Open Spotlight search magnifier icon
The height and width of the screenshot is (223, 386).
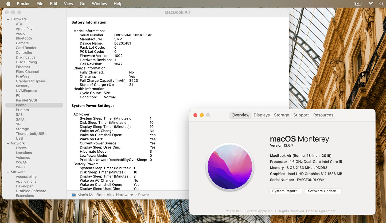381,3
